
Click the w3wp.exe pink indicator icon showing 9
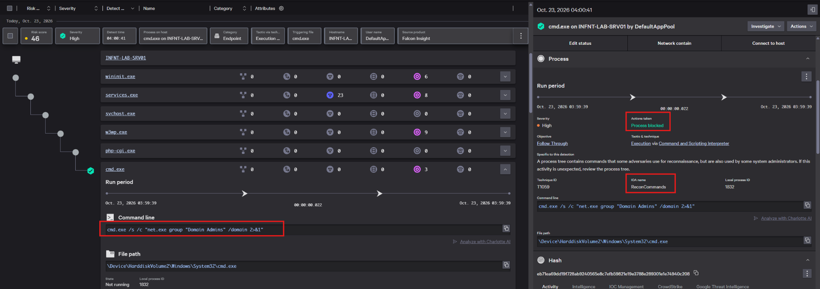417,132
